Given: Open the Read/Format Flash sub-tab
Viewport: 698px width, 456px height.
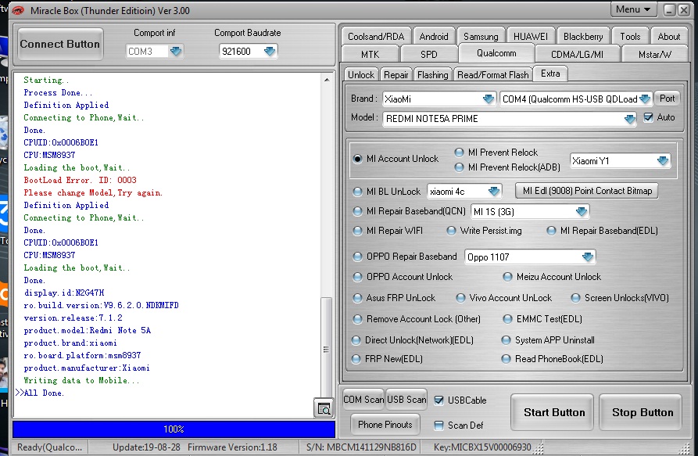Looking at the screenshot, I should pyautogui.click(x=492, y=75).
